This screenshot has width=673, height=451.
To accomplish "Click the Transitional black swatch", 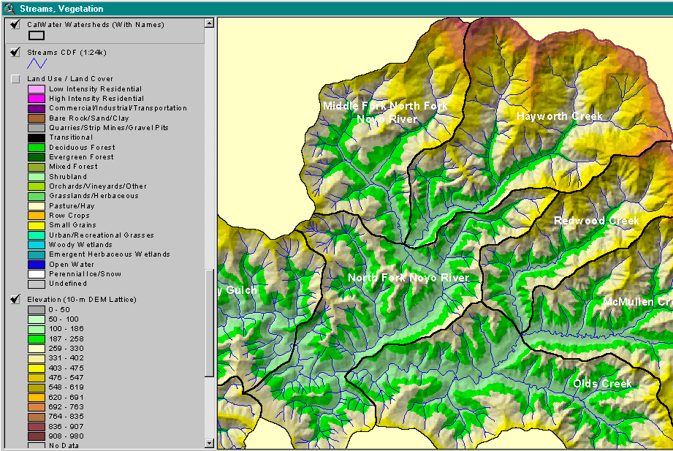I will click(x=37, y=137).
